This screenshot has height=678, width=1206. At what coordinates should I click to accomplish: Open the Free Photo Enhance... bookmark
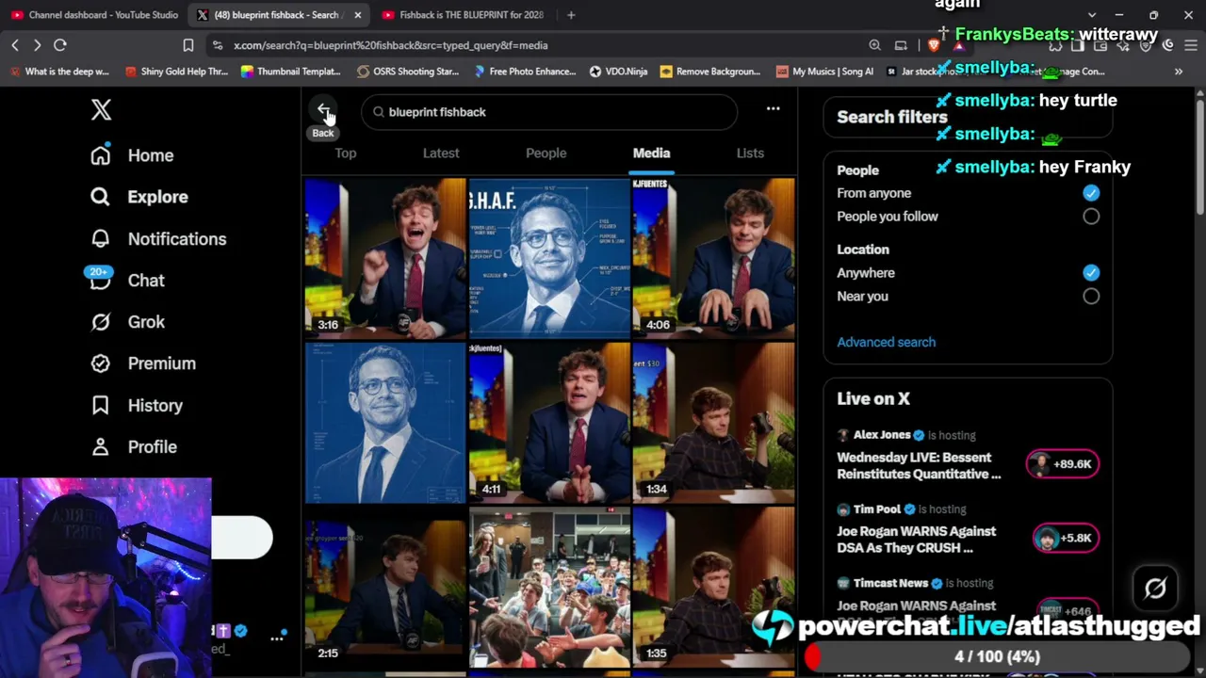click(x=525, y=72)
